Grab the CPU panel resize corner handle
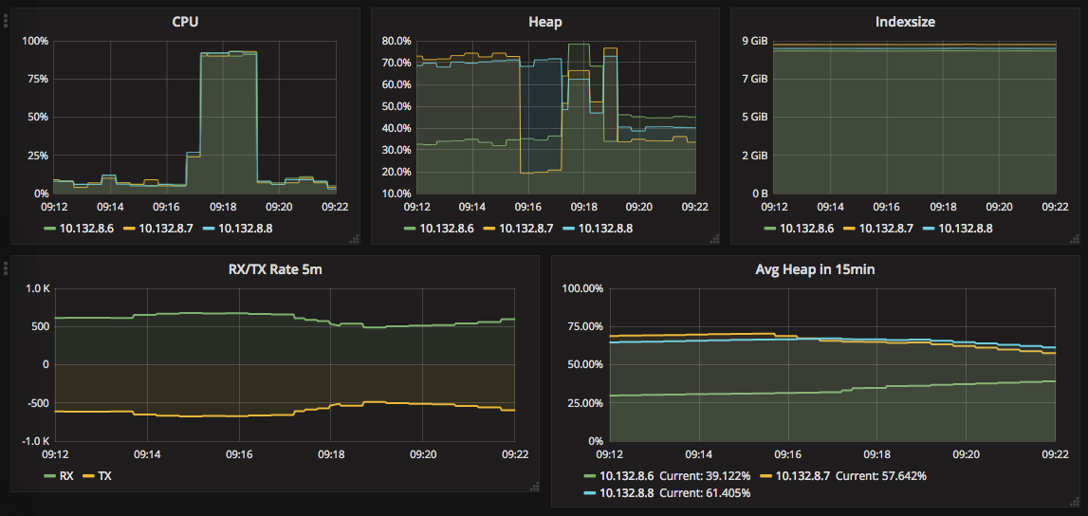The image size is (1088, 516). 355,239
